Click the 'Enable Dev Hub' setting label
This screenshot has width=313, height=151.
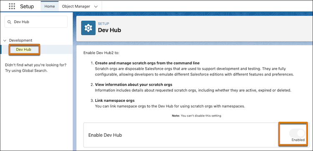coord(105,135)
